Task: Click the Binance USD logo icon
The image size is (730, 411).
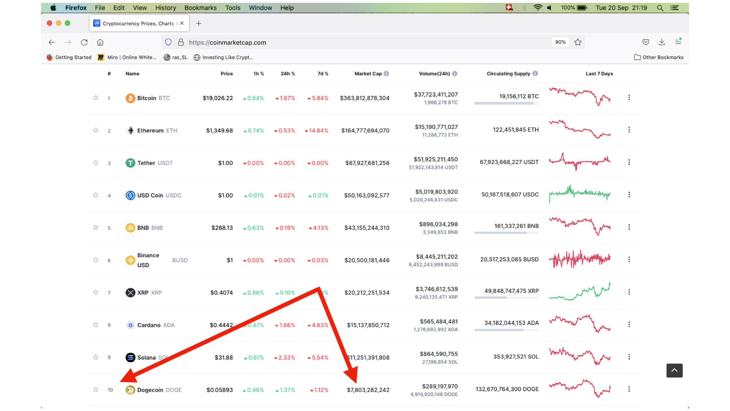Action: coord(130,260)
